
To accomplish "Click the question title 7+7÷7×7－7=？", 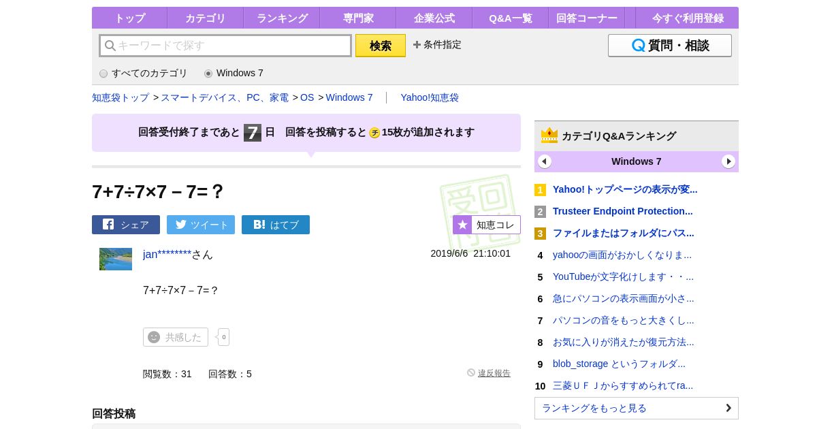I will [158, 192].
